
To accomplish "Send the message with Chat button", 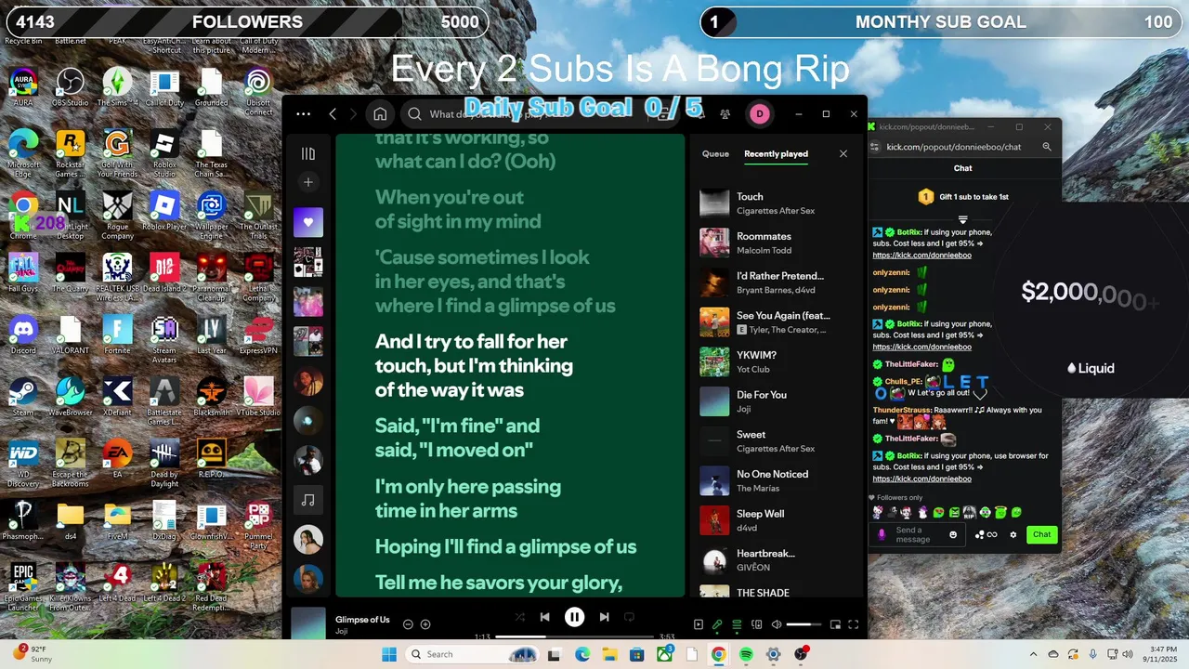I will [1042, 534].
